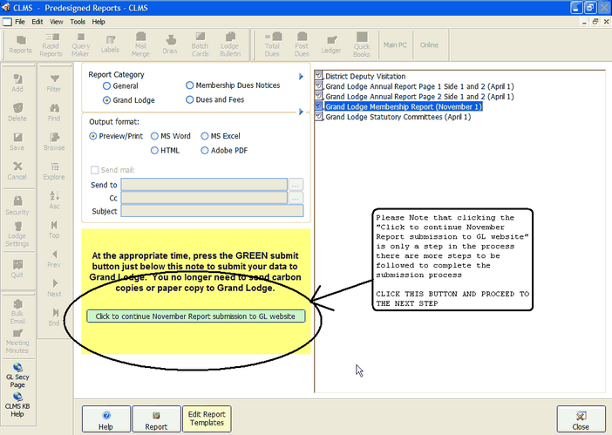612x435 pixels.
Task: Click the blue arrow beside Report Category
Action: 301,77
